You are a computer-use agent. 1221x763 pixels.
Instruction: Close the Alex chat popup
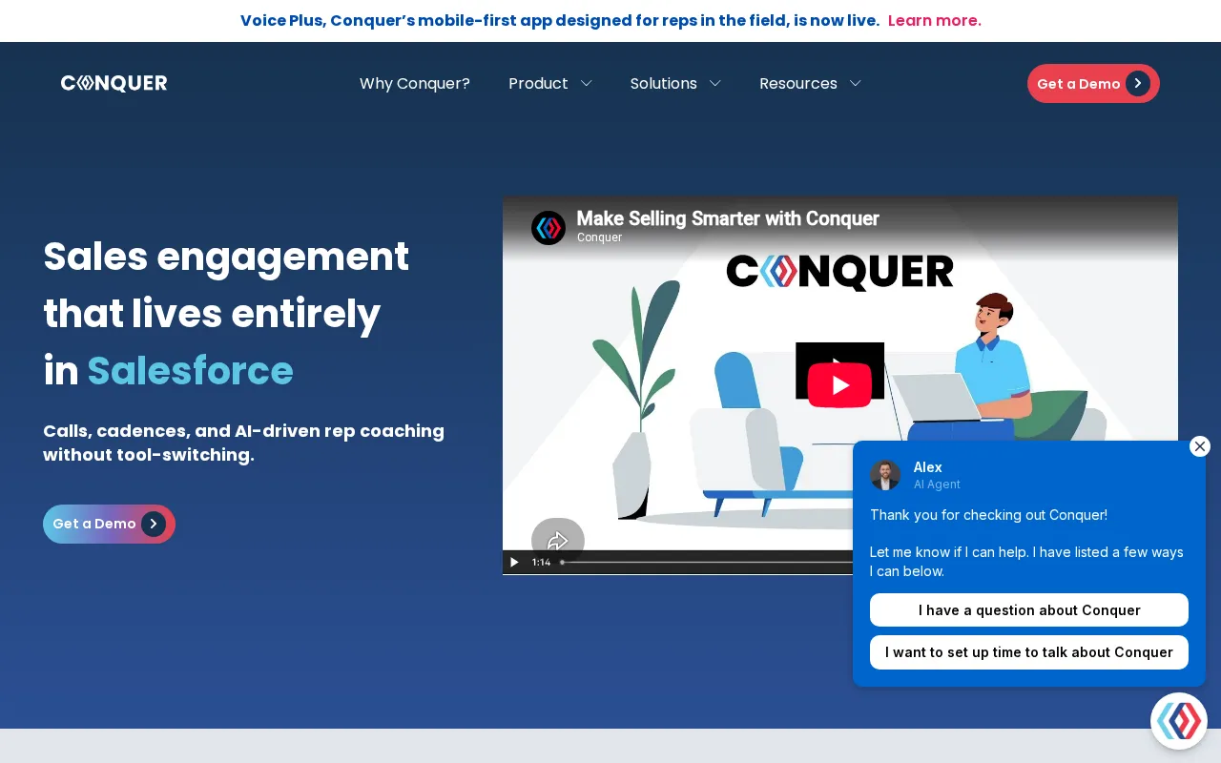coord(1200,446)
